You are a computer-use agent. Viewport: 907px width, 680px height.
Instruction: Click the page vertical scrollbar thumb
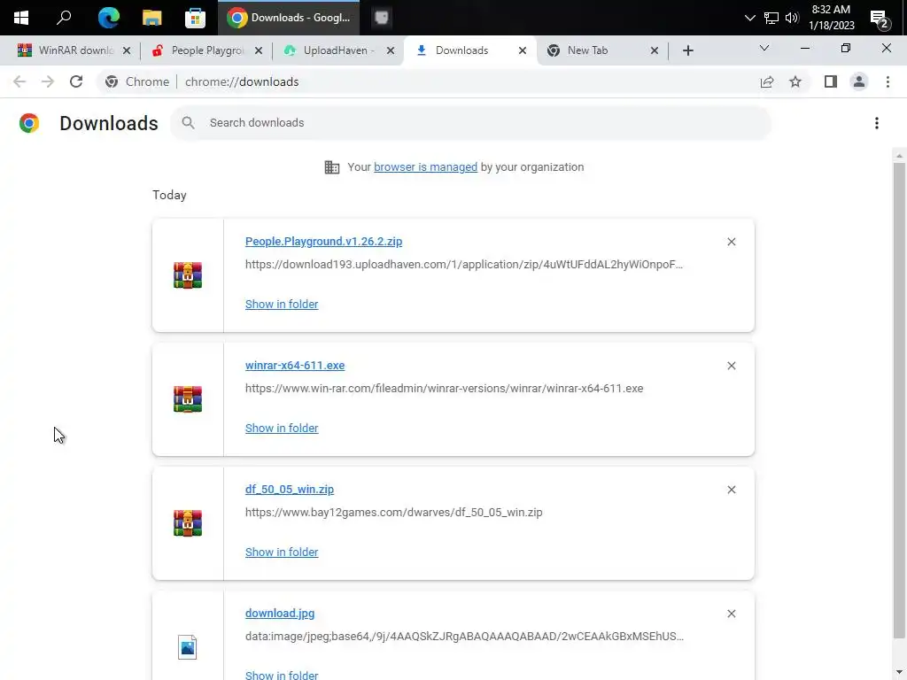(x=898, y=400)
